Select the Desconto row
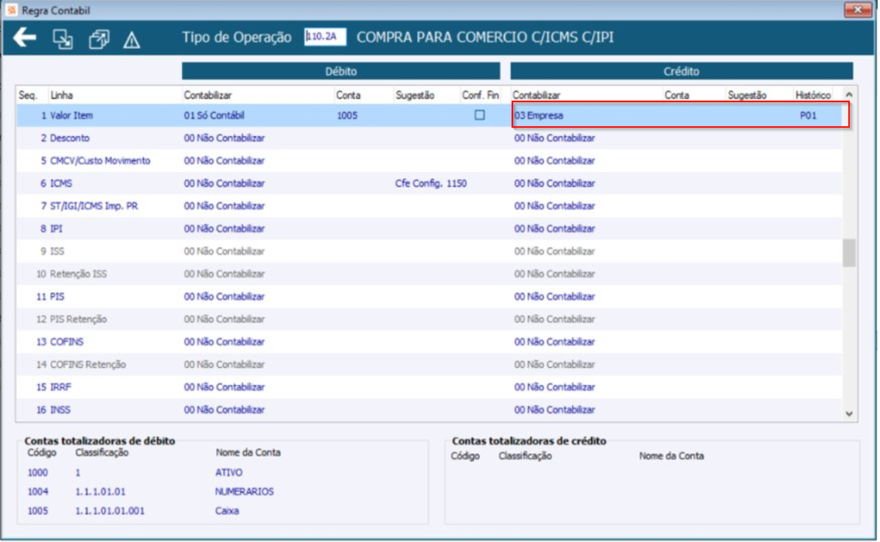880x542 pixels. point(430,138)
